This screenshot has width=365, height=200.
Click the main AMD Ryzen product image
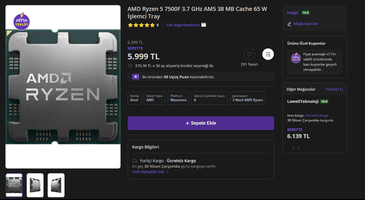63,87
